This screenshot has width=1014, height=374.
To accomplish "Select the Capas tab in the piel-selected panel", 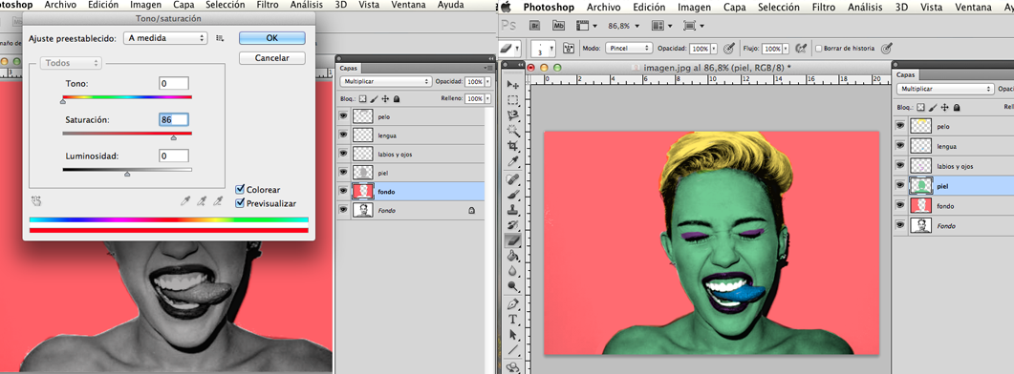I will click(905, 75).
